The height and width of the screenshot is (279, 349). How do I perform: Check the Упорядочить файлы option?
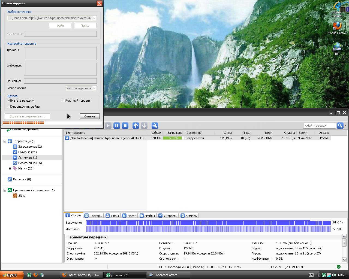click(9, 107)
